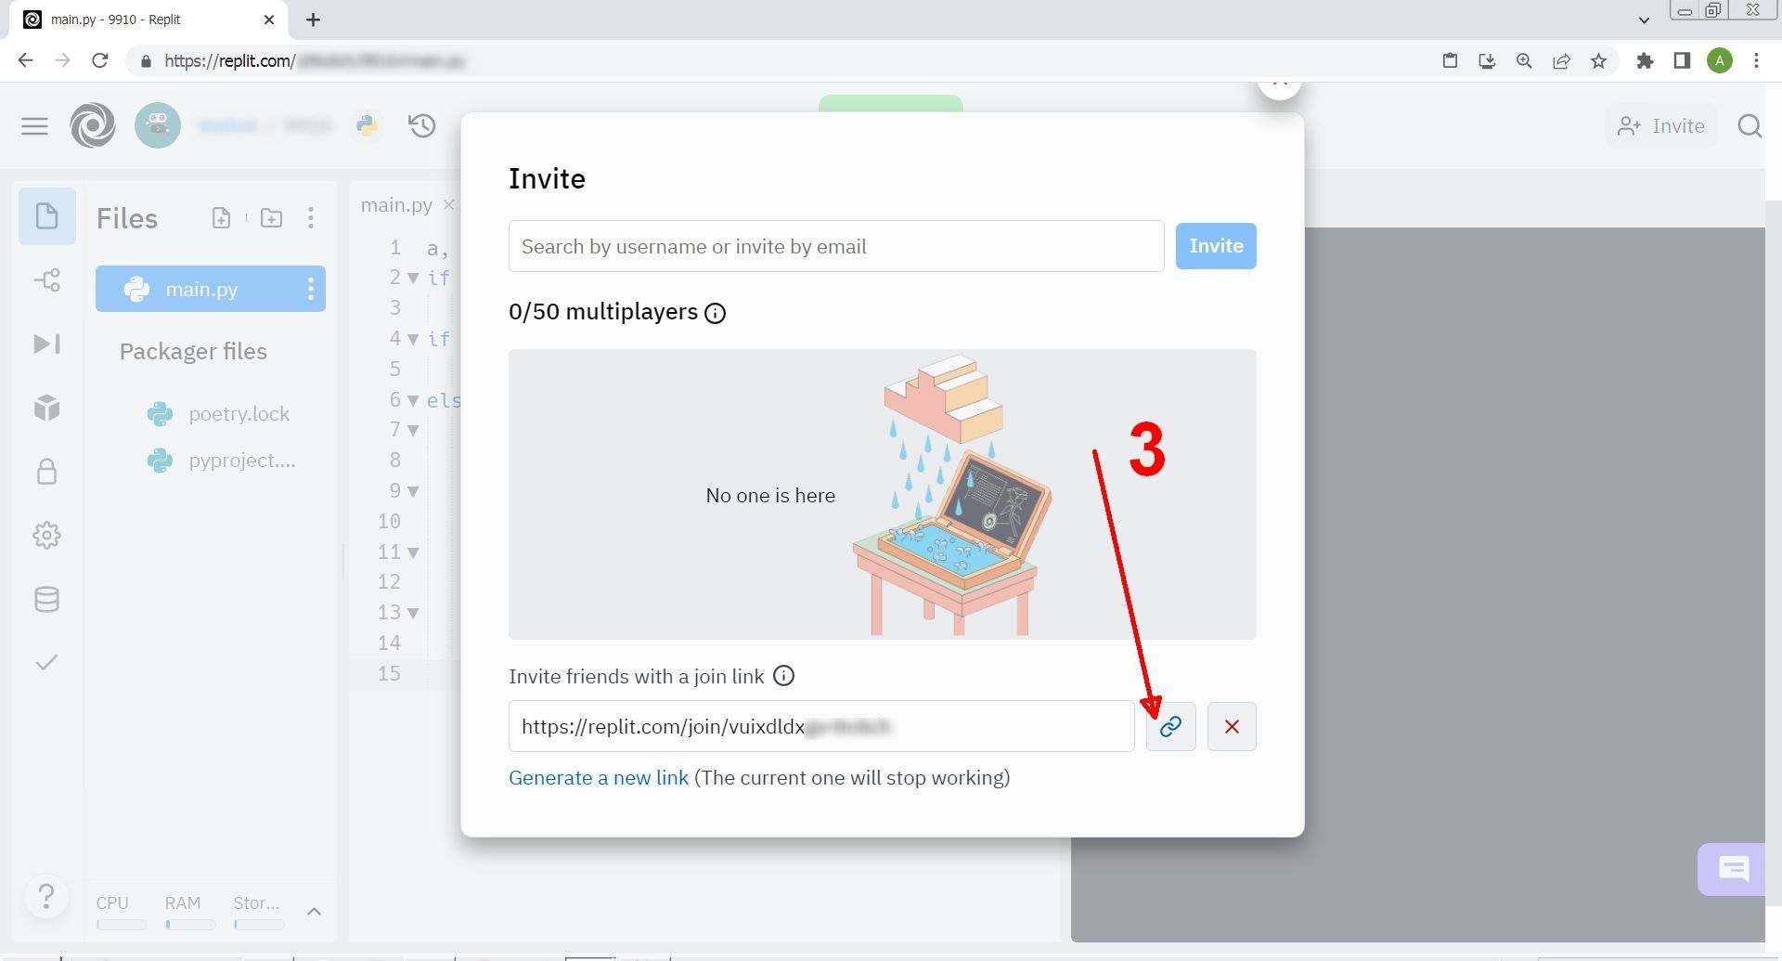Expand the CPU RAM Storage resources panel
Screen dimensions: 1782x961
click(x=314, y=911)
